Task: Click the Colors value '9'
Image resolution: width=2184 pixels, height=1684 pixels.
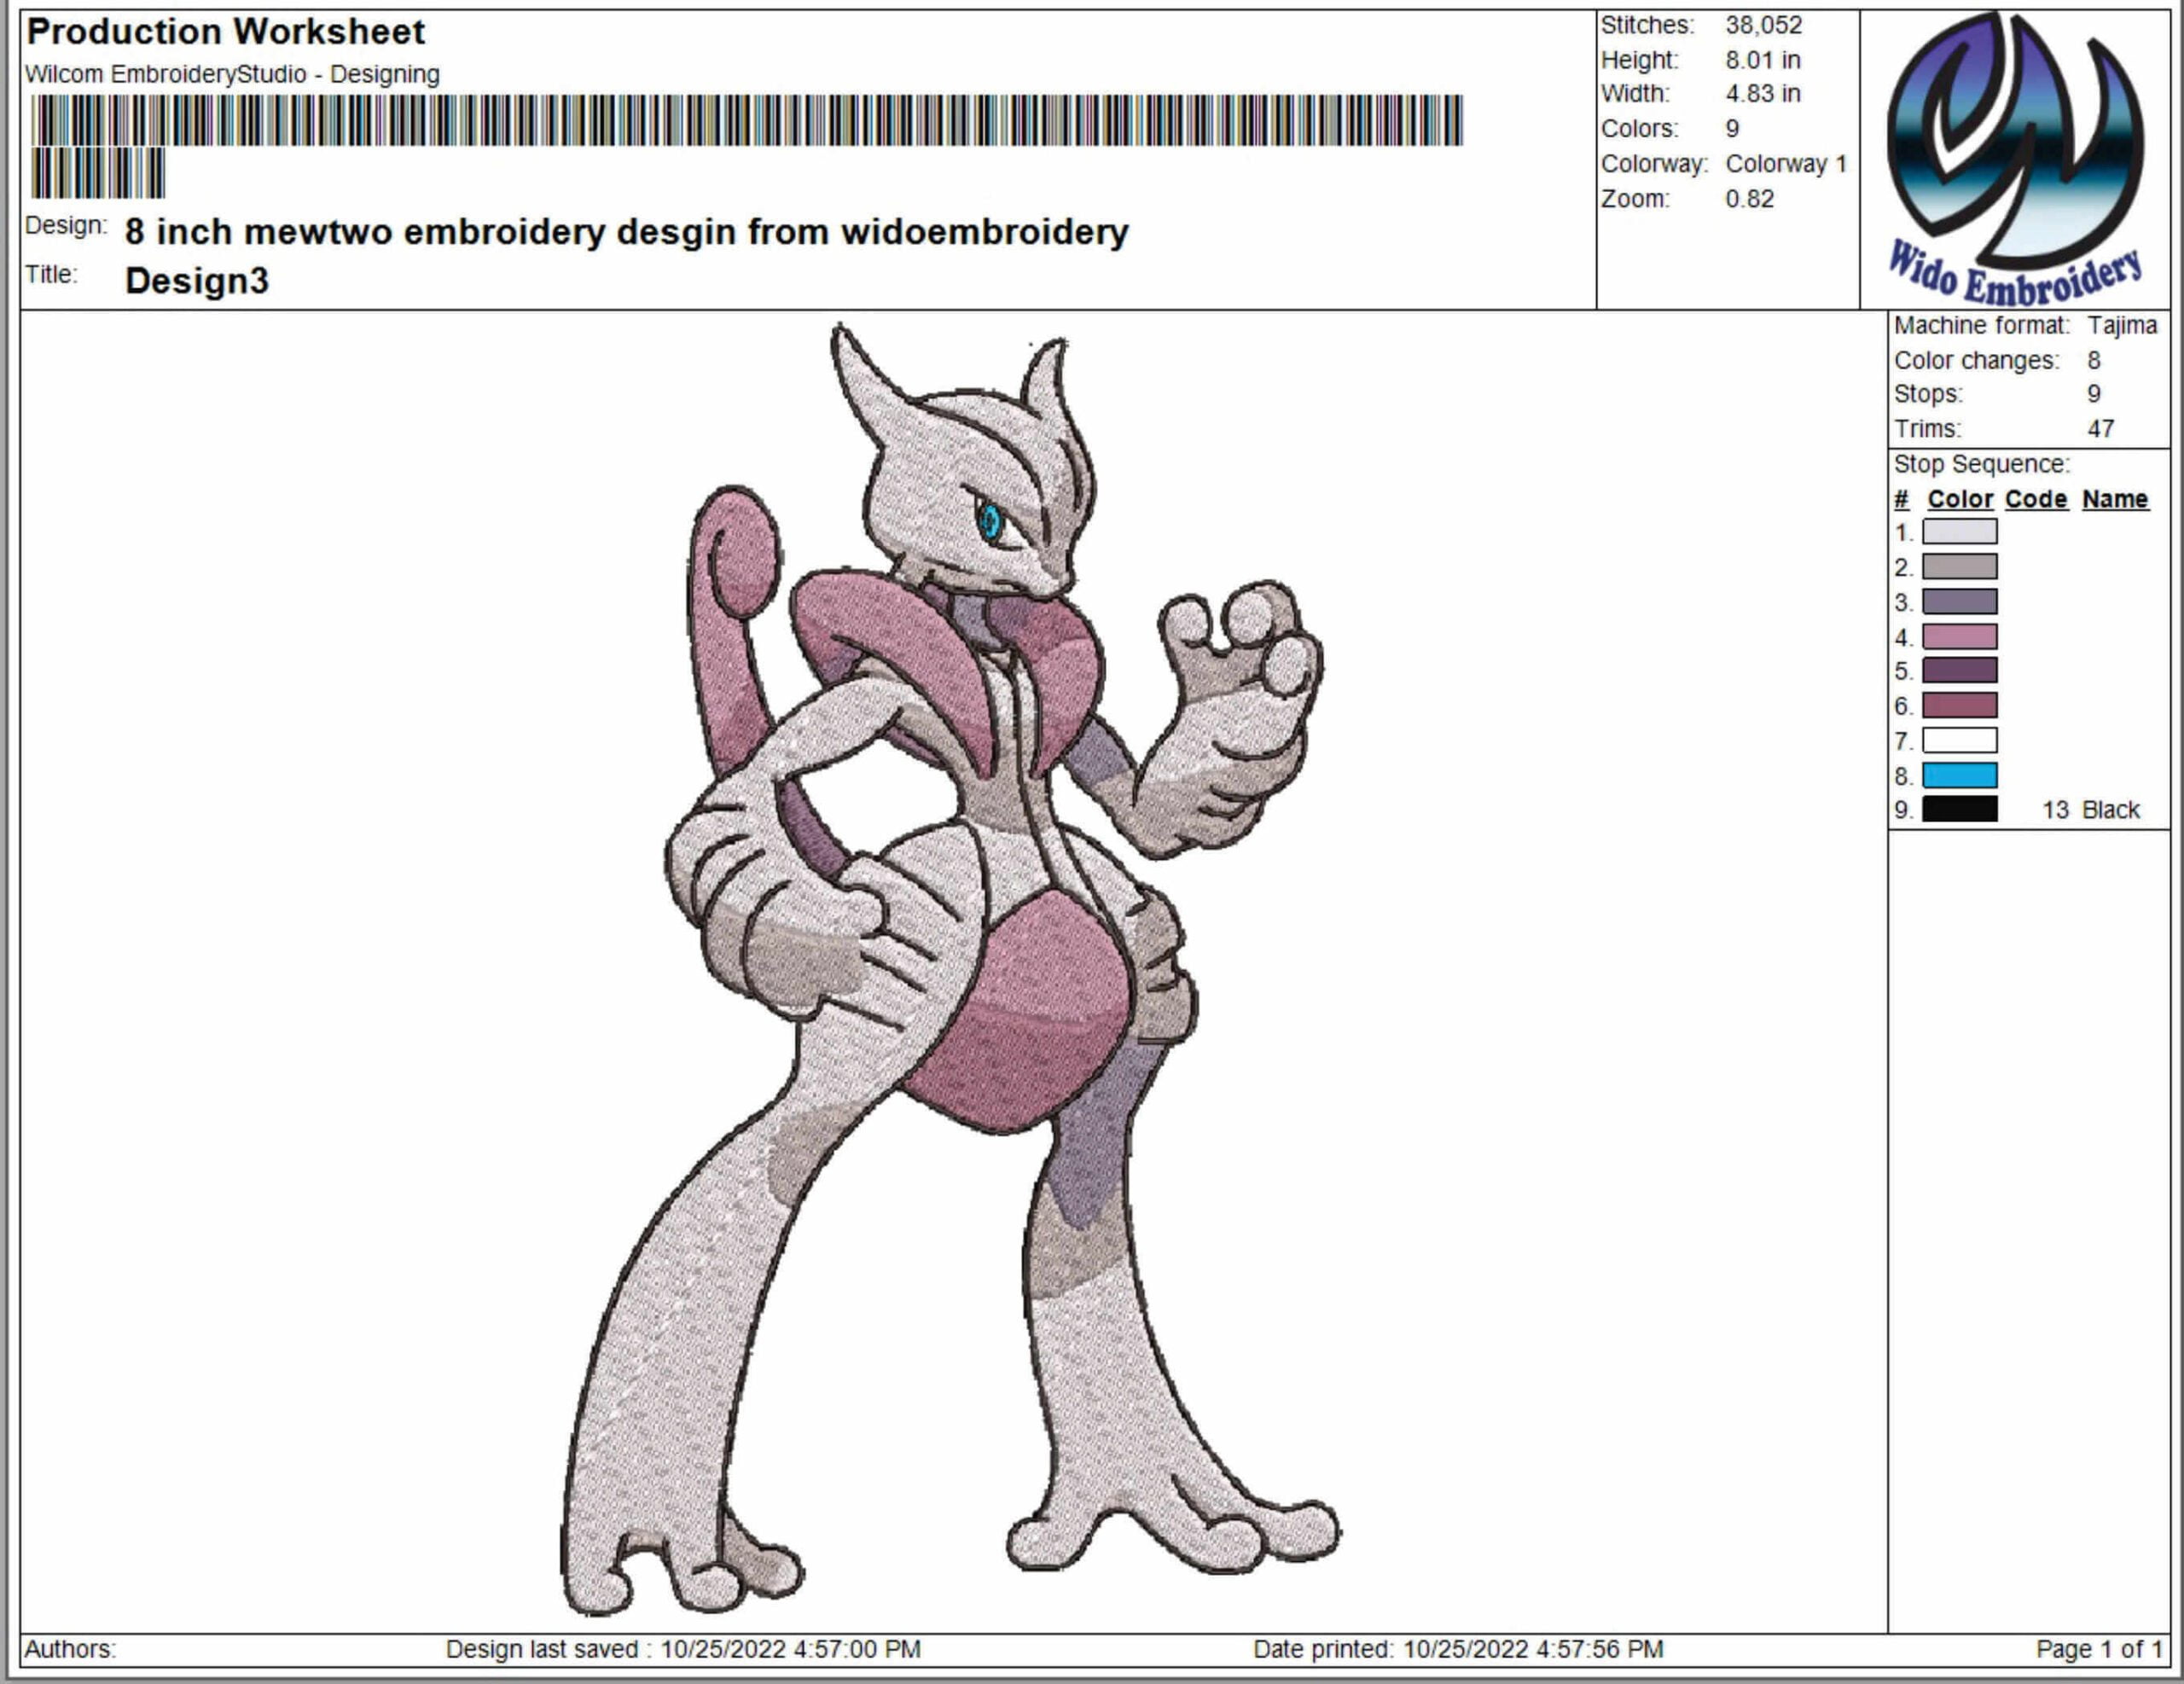Action: click(1733, 129)
